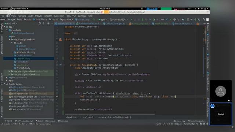Image resolution: width=235 pixels, height=132 pixels.
Task: Open the VCS menu
Action: click(74, 16)
